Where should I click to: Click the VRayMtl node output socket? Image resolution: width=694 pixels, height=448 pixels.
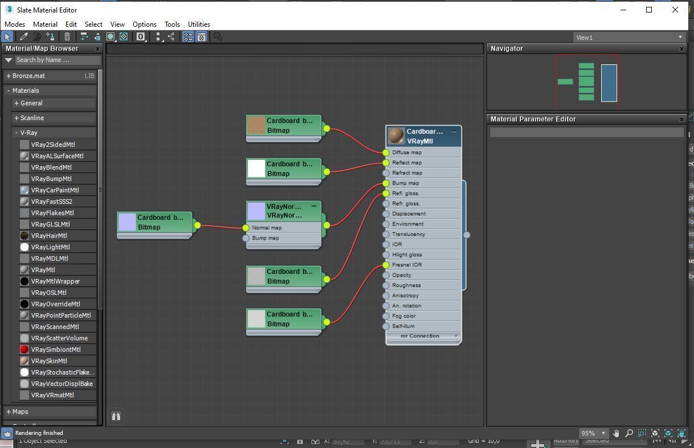pyautogui.click(x=466, y=235)
